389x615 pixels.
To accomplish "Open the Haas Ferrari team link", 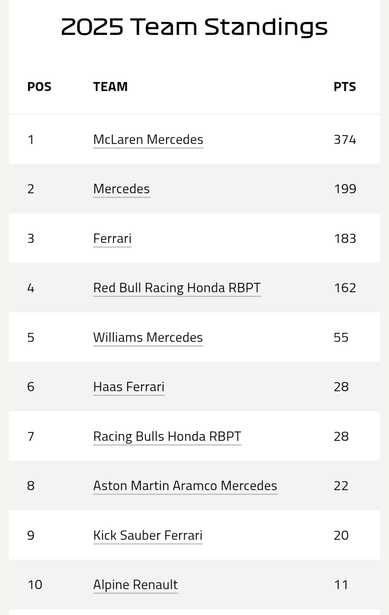I will click(x=129, y=387).
